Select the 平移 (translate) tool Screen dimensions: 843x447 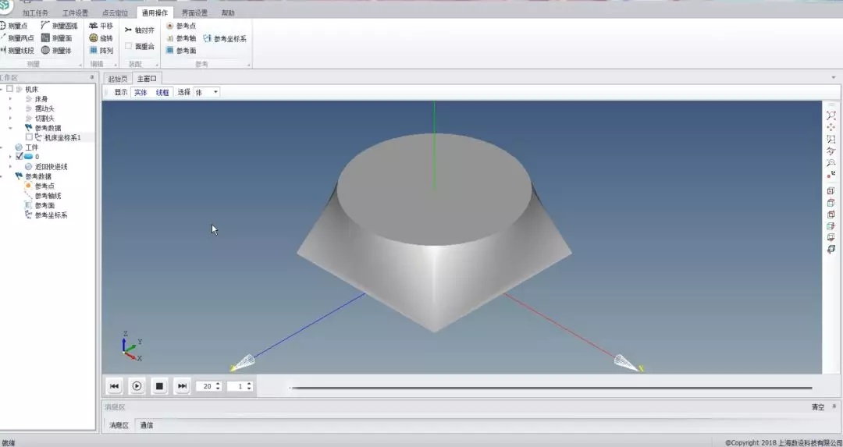[101, 26]
